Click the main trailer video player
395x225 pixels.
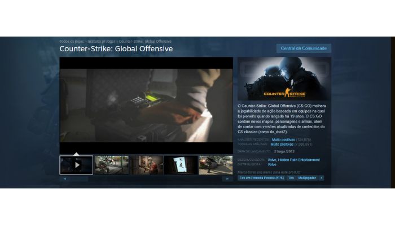(146, 106)
